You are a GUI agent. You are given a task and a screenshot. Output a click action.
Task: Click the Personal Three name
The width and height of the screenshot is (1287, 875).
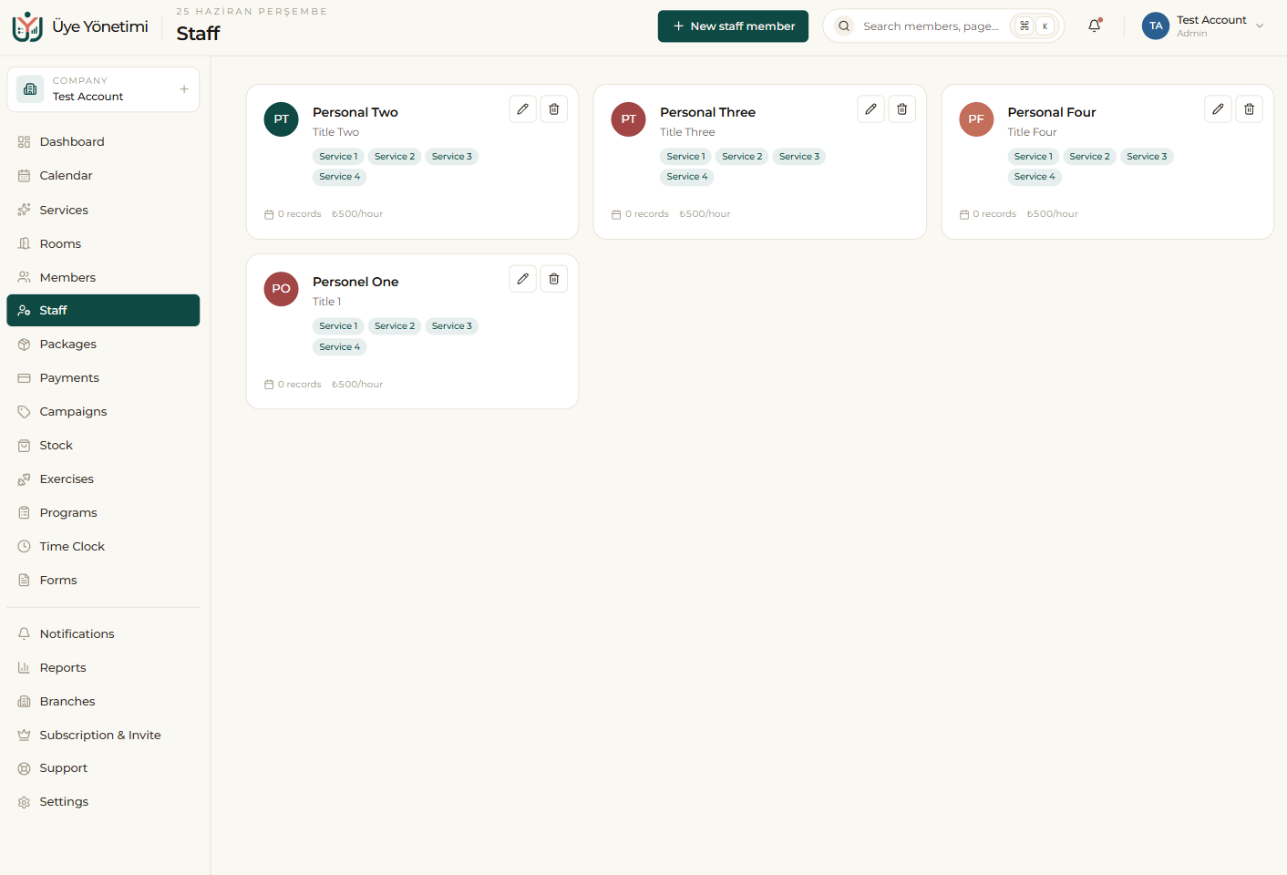[707, 112]
